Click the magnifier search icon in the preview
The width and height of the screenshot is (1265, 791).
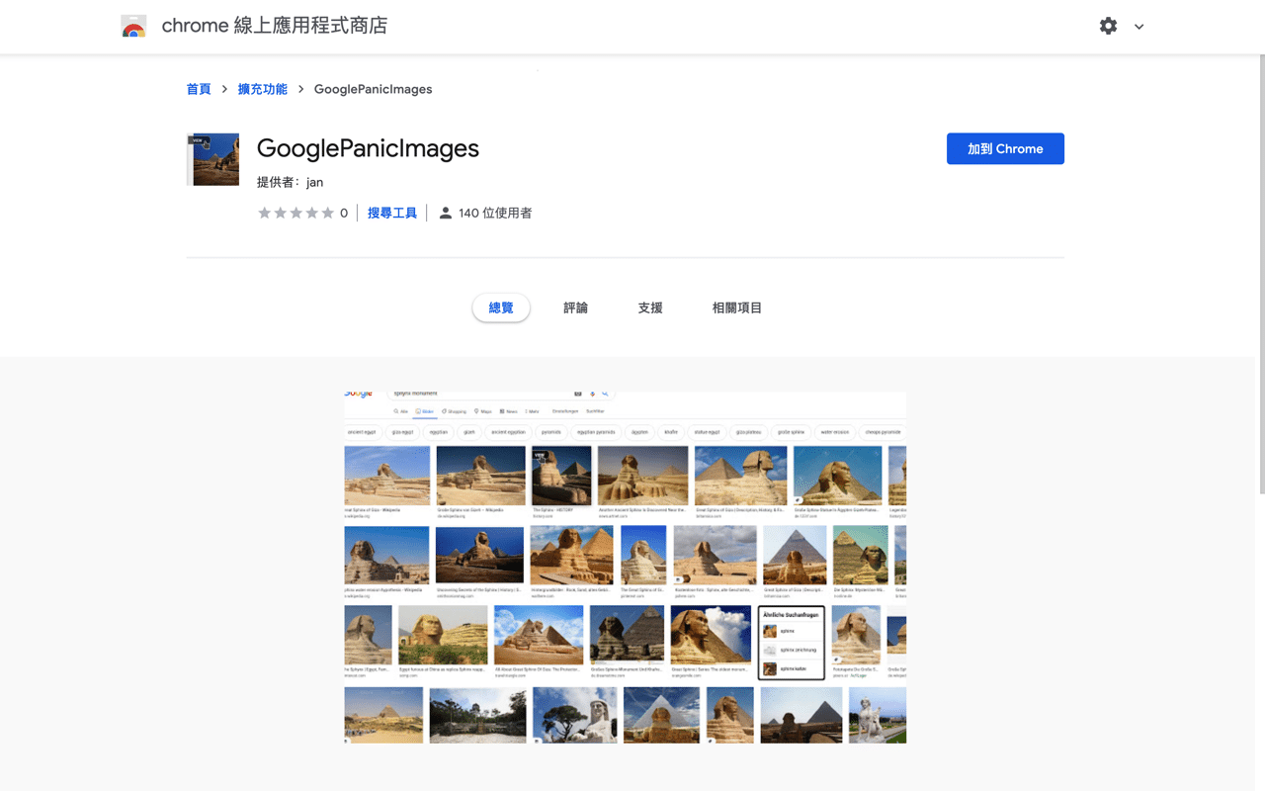coord(606,393)
